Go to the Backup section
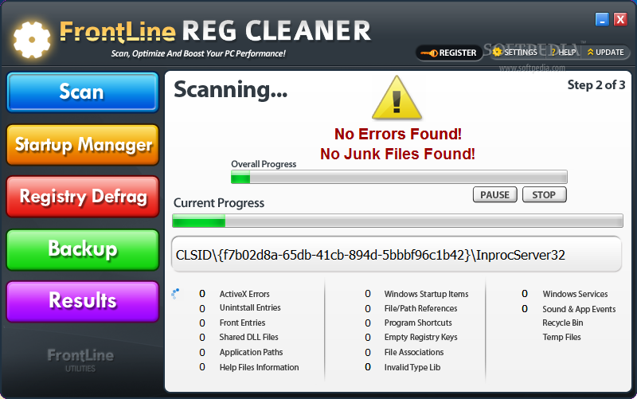 [x=83, y=249]
